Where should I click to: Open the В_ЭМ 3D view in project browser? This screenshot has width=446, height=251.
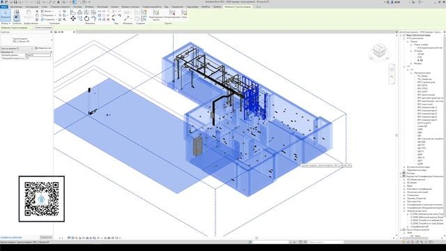click(x=420, y=61)
